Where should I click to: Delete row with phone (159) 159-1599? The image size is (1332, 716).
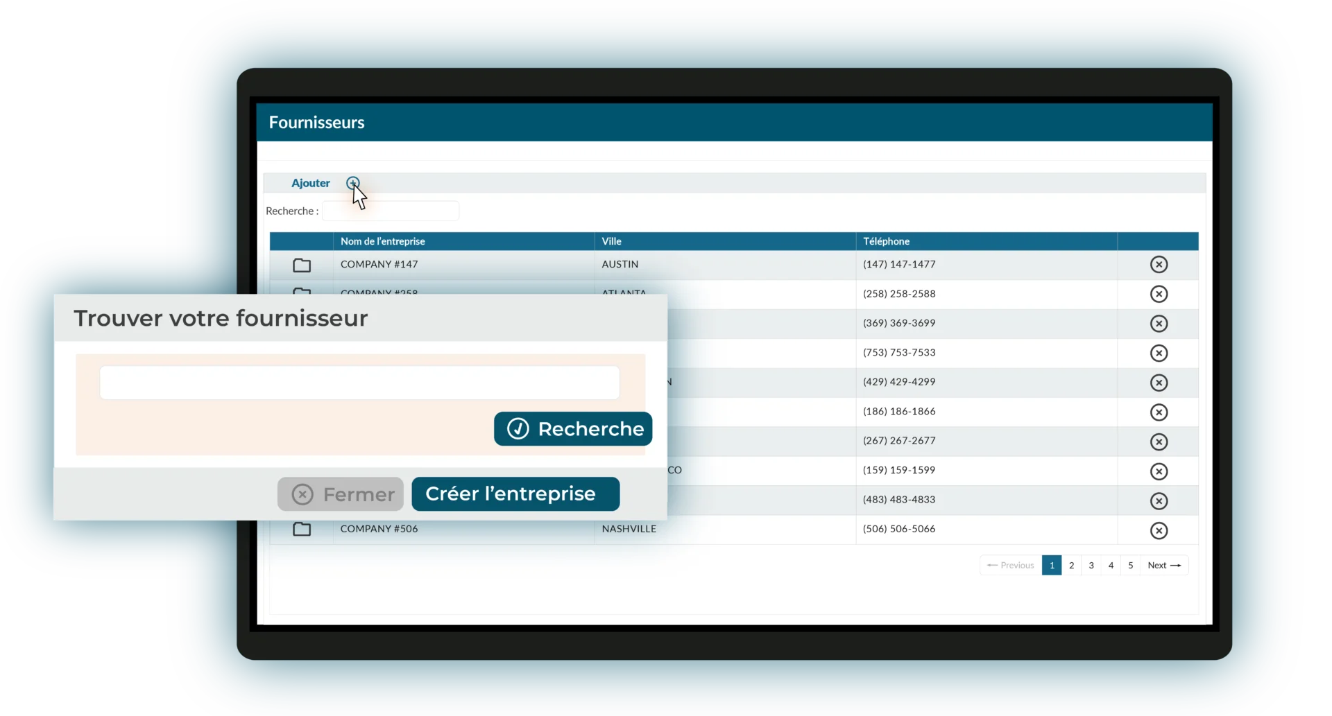pos(1159,471)
